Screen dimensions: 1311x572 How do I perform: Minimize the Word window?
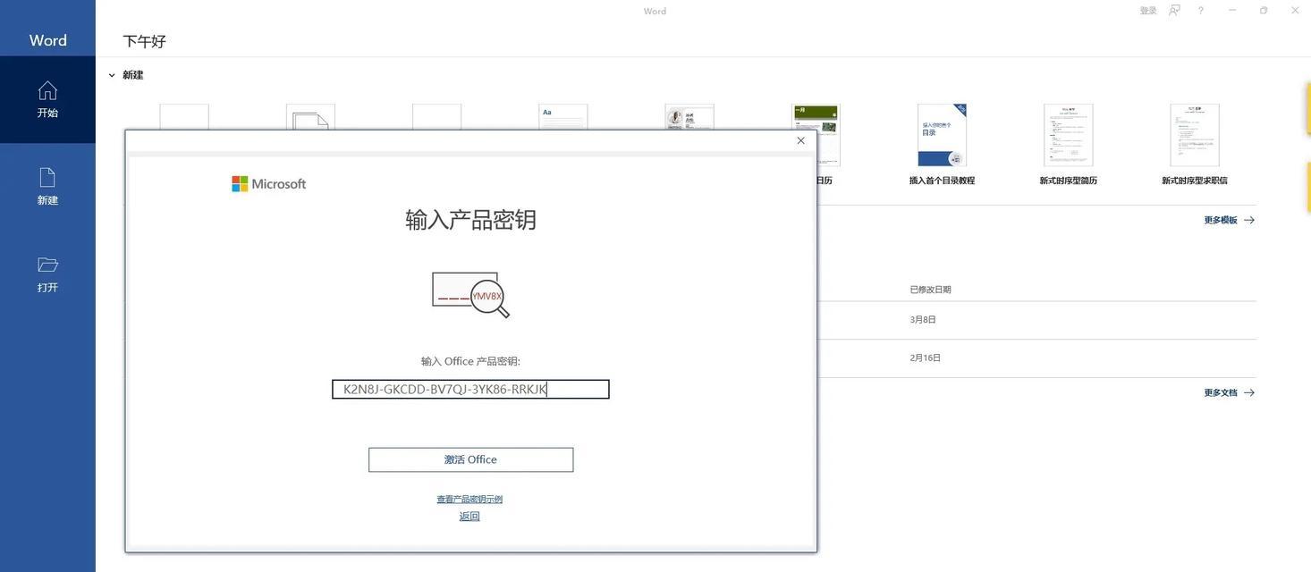click(1232, 11)
